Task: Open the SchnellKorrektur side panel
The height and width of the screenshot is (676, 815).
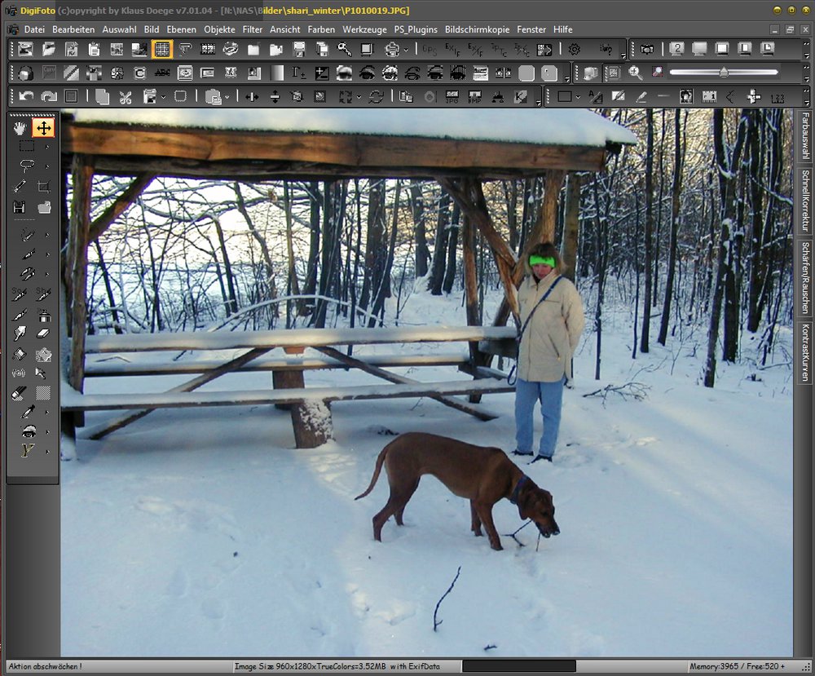Action: [x=804, y=201]
